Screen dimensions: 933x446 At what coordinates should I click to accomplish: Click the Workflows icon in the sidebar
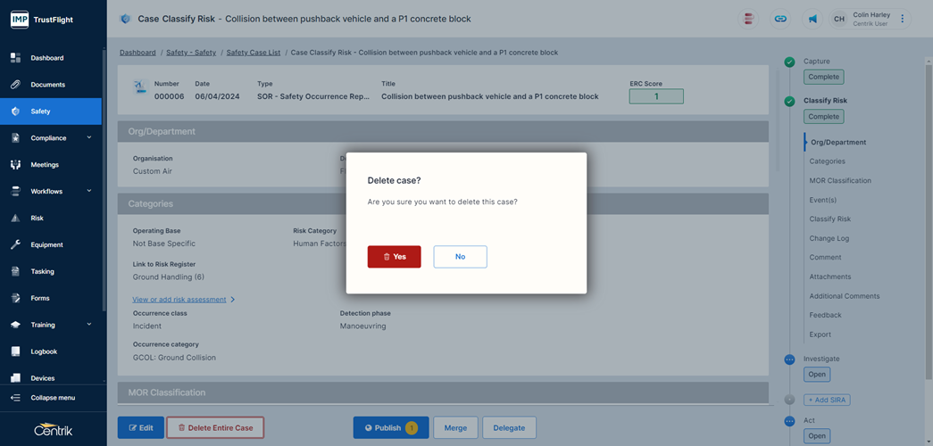coord(16,192)
